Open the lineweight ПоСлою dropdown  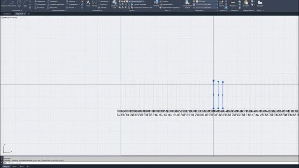coord(206,4)
